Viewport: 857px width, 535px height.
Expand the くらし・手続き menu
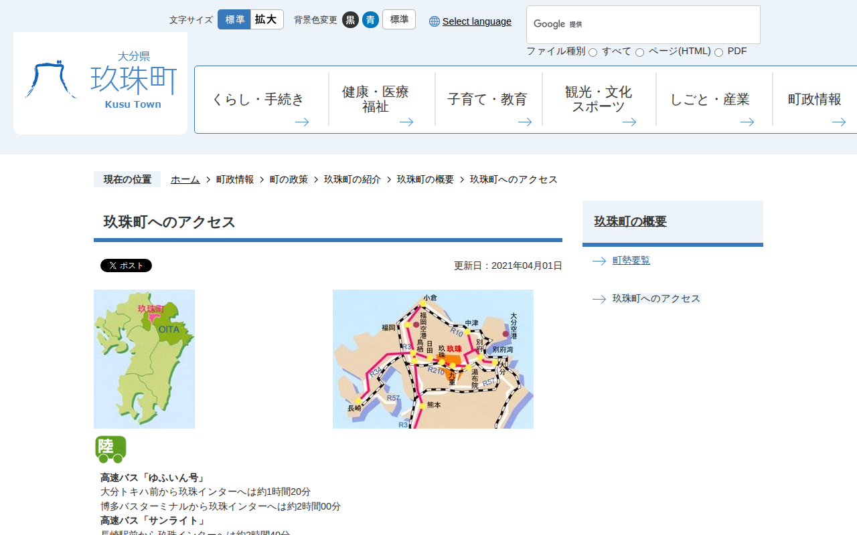(261, 100)
